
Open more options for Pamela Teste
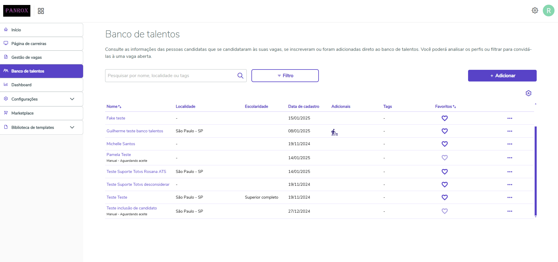510,158
